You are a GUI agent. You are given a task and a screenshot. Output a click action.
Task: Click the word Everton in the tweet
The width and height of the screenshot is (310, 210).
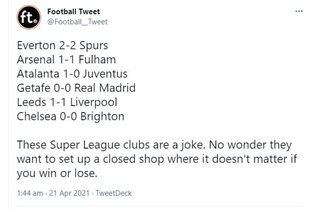point(36,46)
